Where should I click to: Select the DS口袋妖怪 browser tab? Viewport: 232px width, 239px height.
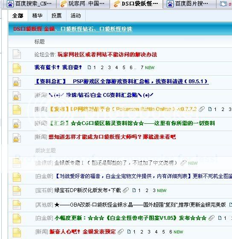pos(136,4)
